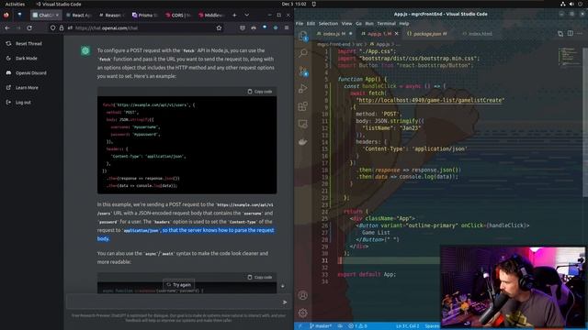Open VS Code Run and Debug view

[303, 89]
